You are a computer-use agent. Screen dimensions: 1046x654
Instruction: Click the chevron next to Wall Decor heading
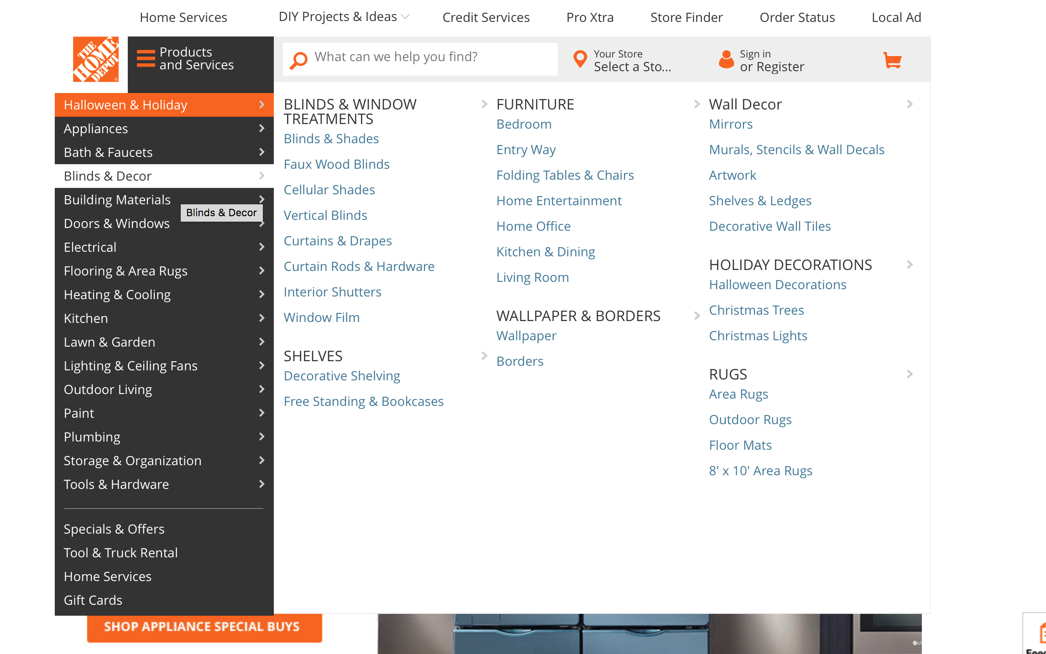[x=910, y=104]
